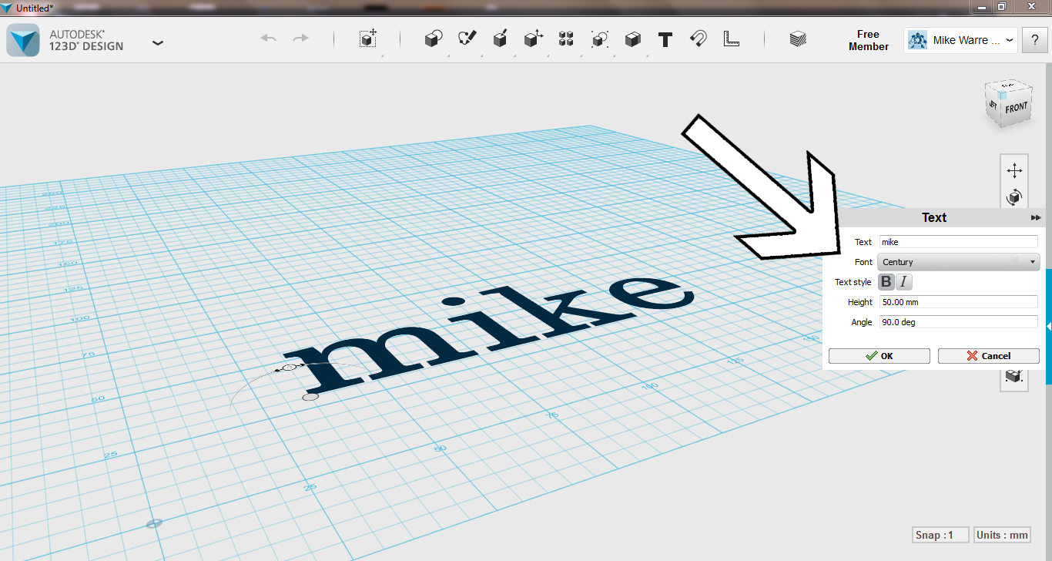1052x561 pixels.
Task: Open the Materials panel
Action: point(798,39)
